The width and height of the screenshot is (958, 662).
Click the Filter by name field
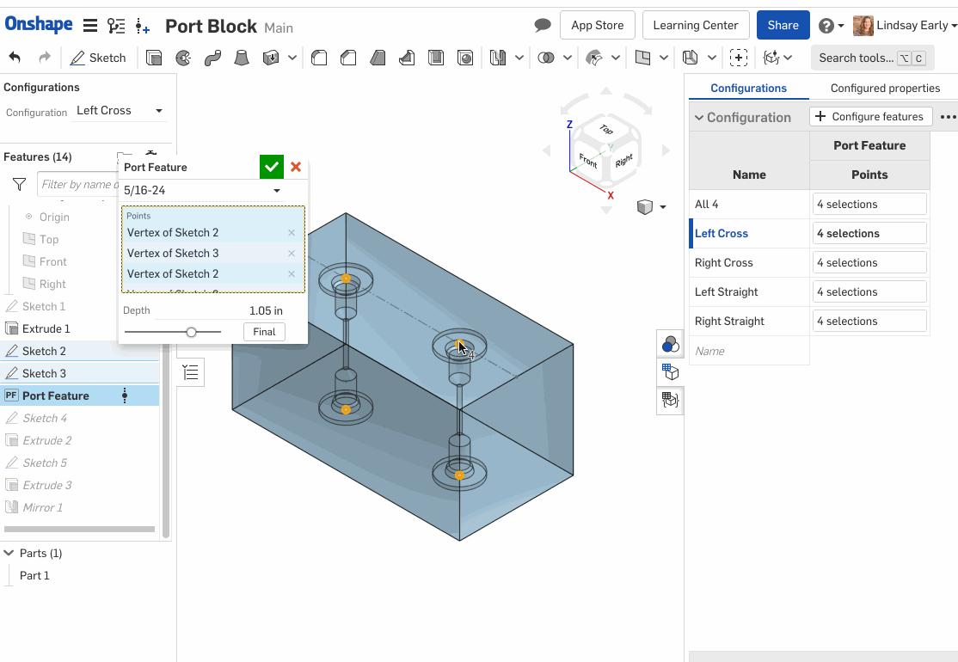(79, 184)
